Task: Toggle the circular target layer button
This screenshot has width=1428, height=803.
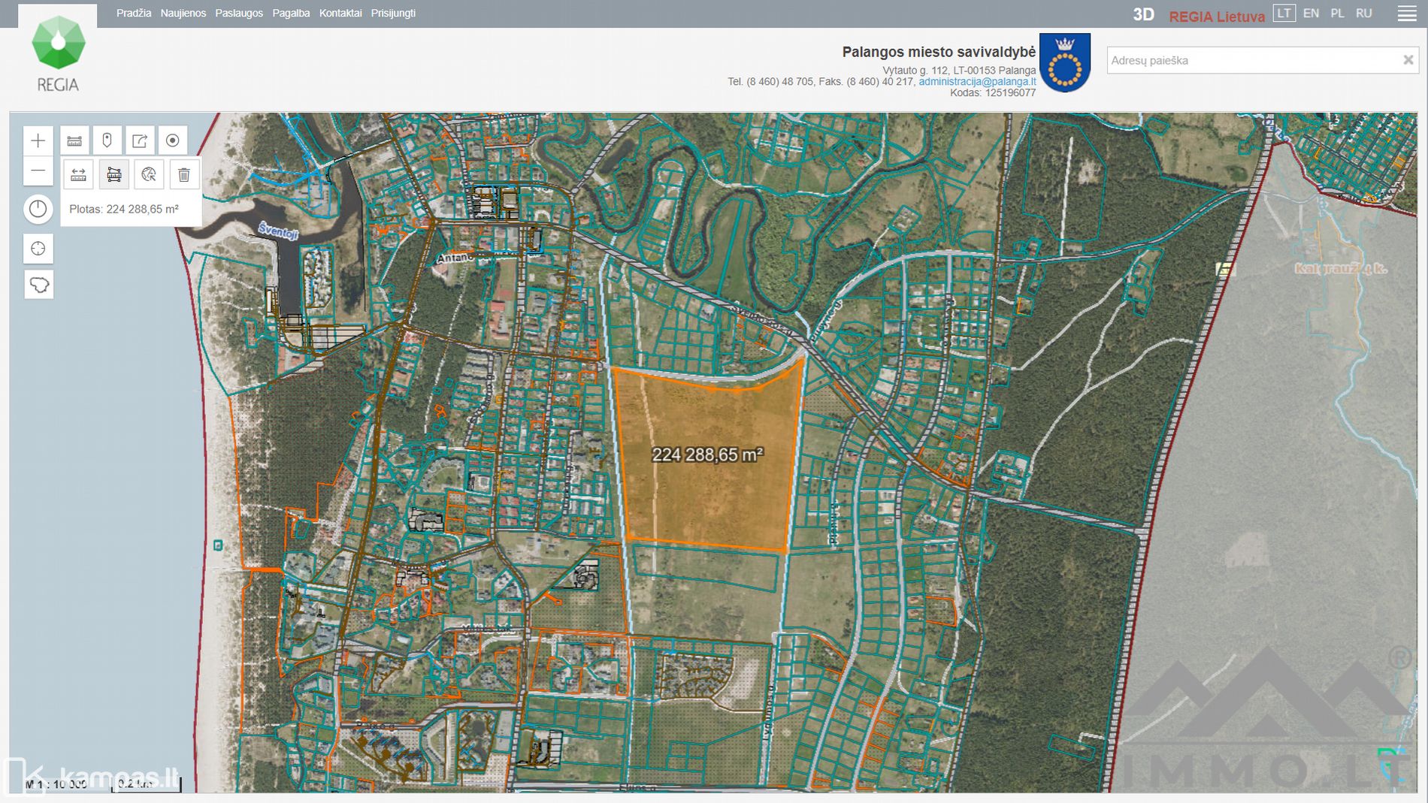Action: 172,140
